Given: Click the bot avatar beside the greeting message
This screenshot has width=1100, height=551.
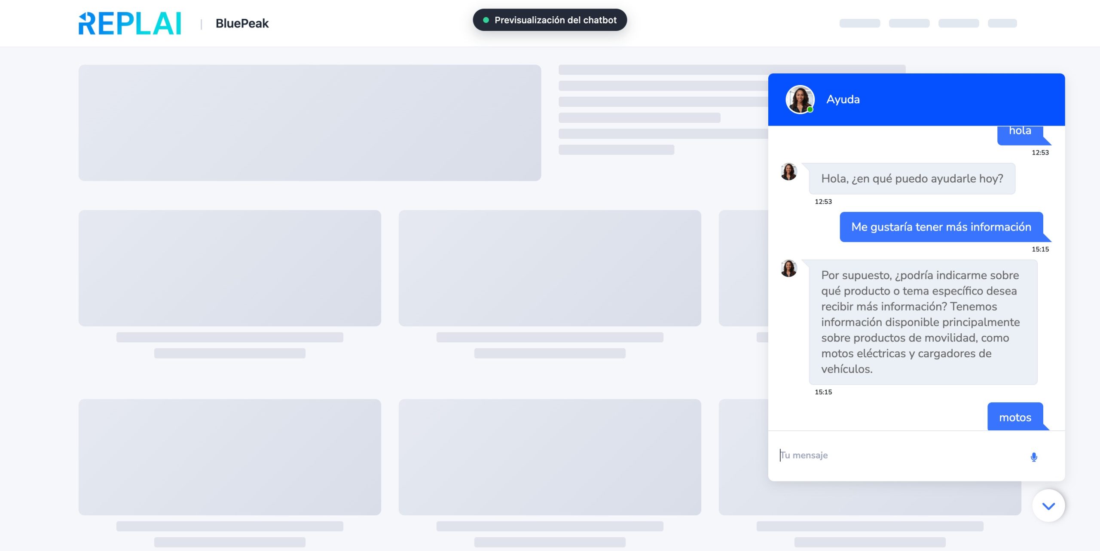Looking at the screenshot, I should [788, 171].
